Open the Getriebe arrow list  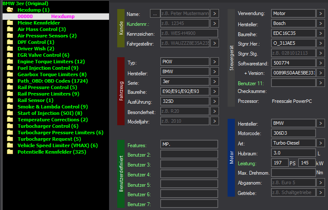[x=321, y=192]
